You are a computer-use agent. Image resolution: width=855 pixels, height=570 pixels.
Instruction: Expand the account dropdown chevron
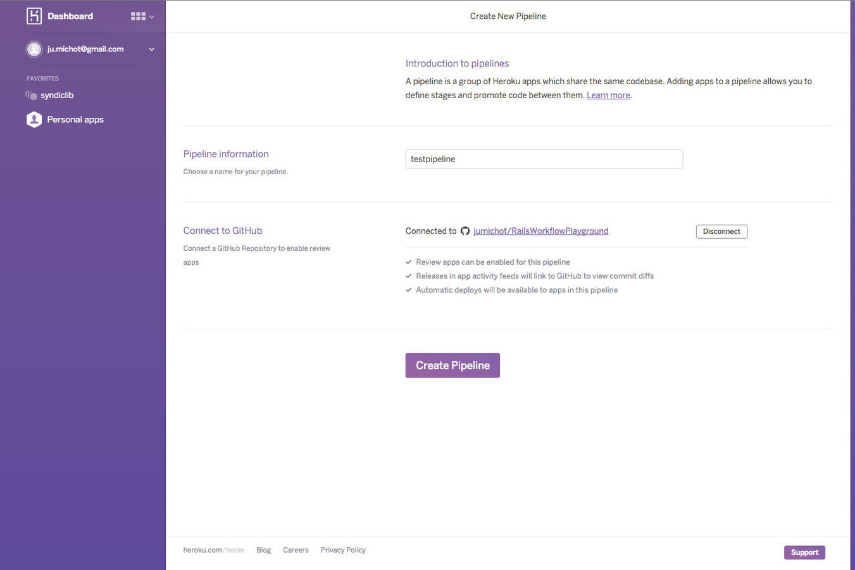[x=151, y=49]
